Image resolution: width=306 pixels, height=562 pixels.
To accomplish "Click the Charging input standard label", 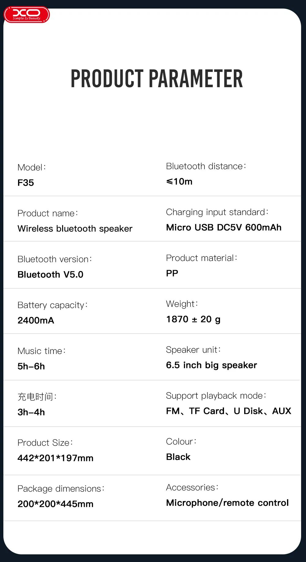I will 217,212.
